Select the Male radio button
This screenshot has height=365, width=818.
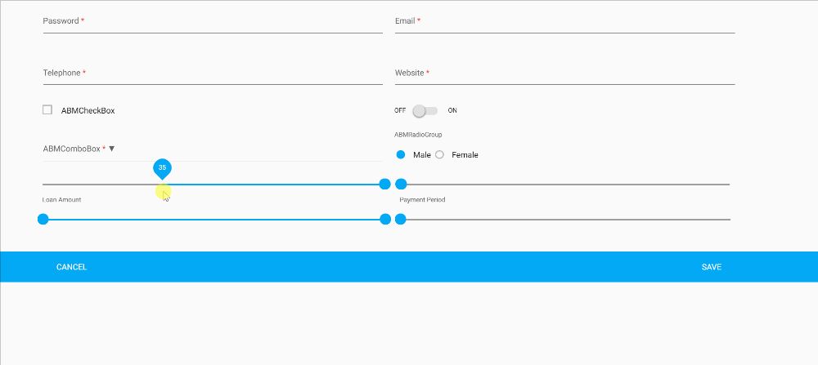pos(401,155)
